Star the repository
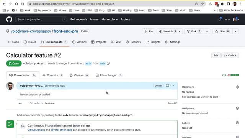Viewport: 245px width, 138px height. [222, 31]
